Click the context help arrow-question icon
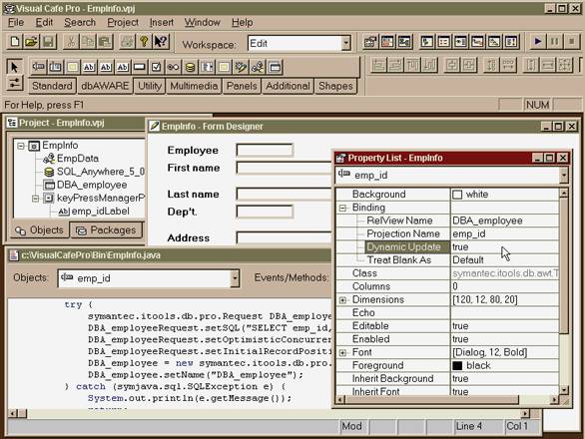This screenshot has width=585, height=439. point(161,42)
